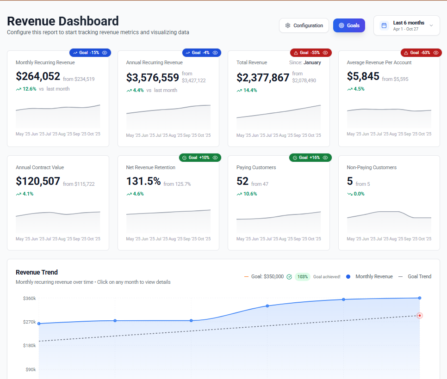Open the Configuration panel

pos(304,25)
